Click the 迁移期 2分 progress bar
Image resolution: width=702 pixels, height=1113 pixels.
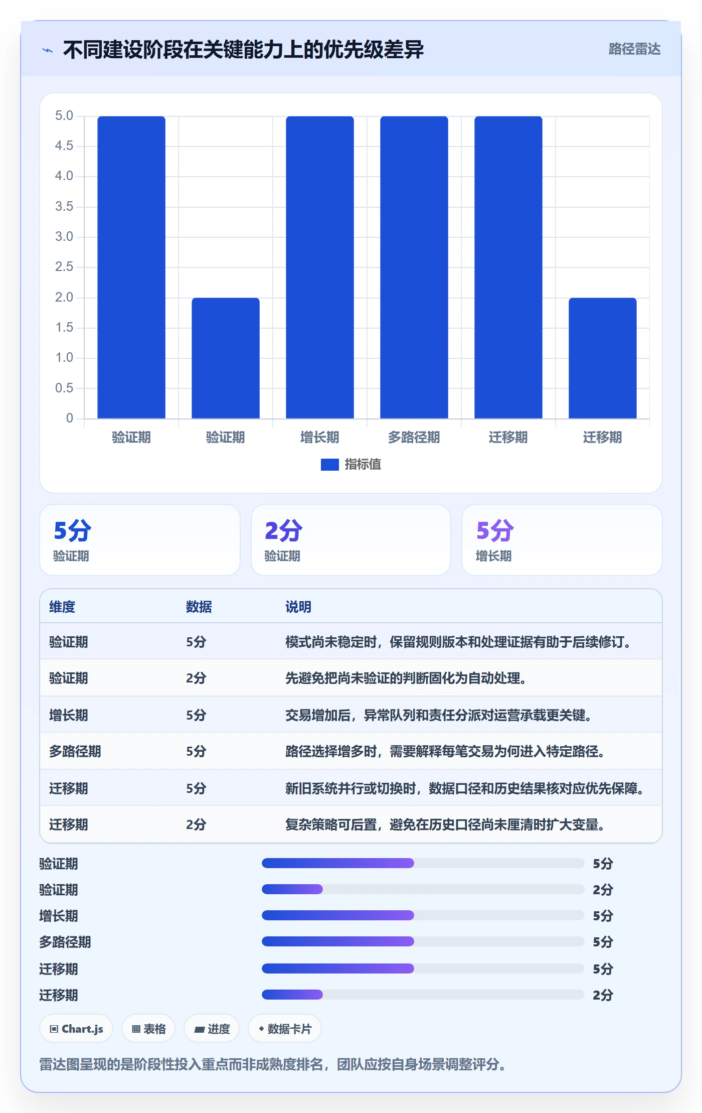pyautogui.click(x=423, y=995)
